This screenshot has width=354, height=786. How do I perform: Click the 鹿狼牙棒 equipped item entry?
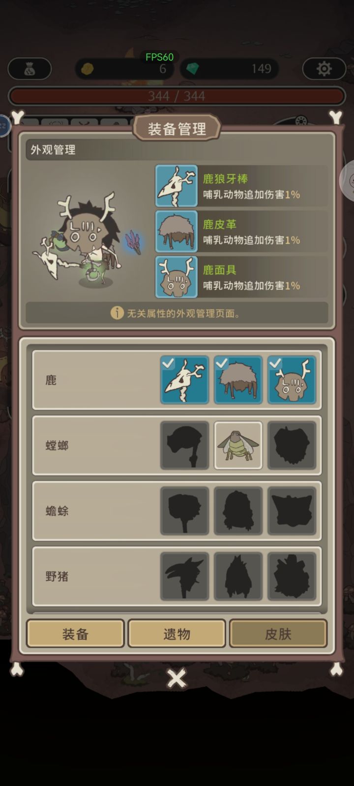click(241, 186)
